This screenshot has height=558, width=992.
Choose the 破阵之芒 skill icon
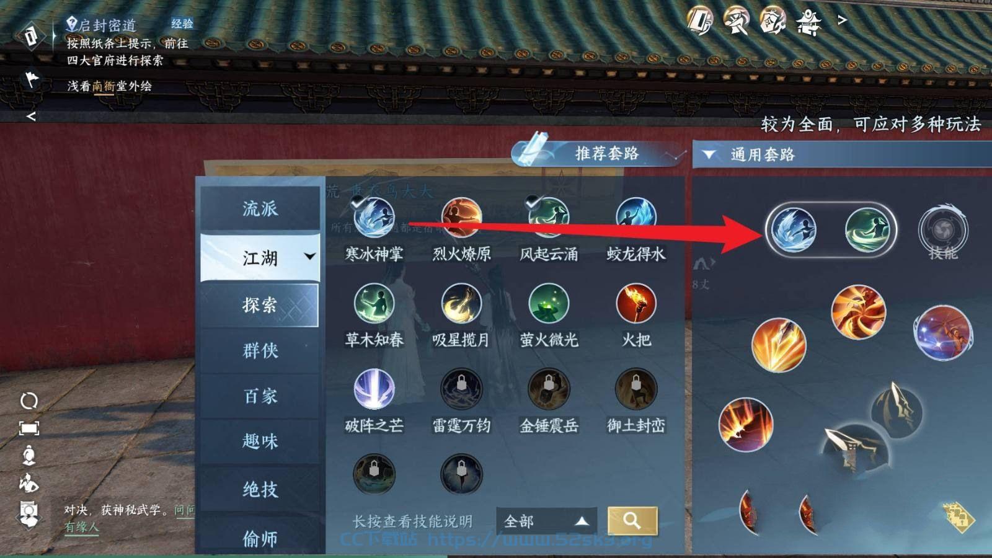(374, 389)
